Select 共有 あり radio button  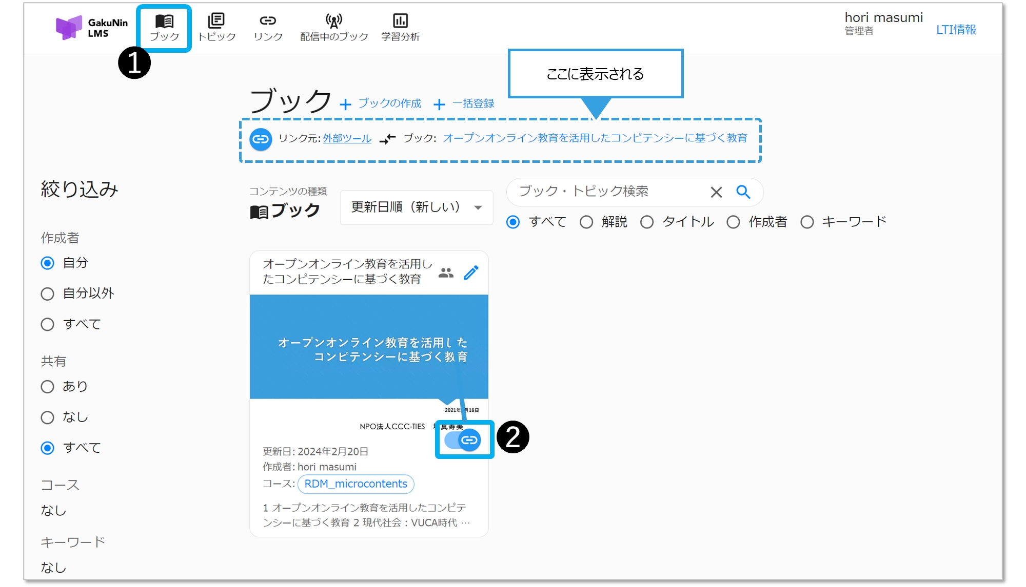(x=48, y=387)
